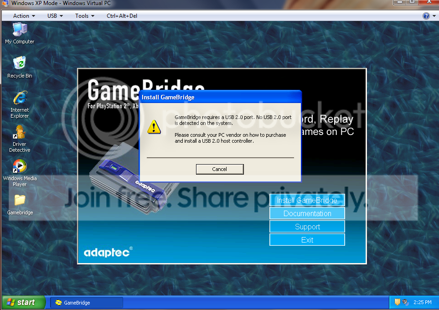Click Ctrl+Alt+Del in the menu bar
This screenshot has height=310, width=439.
[122, 16]
